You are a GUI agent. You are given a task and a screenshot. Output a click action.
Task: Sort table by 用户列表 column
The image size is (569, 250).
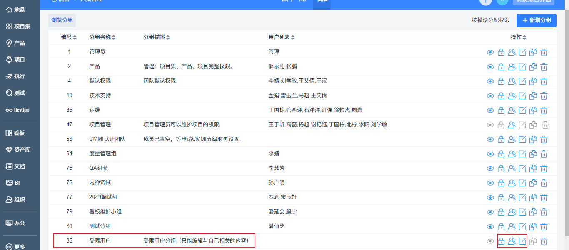tap(282, 37)
